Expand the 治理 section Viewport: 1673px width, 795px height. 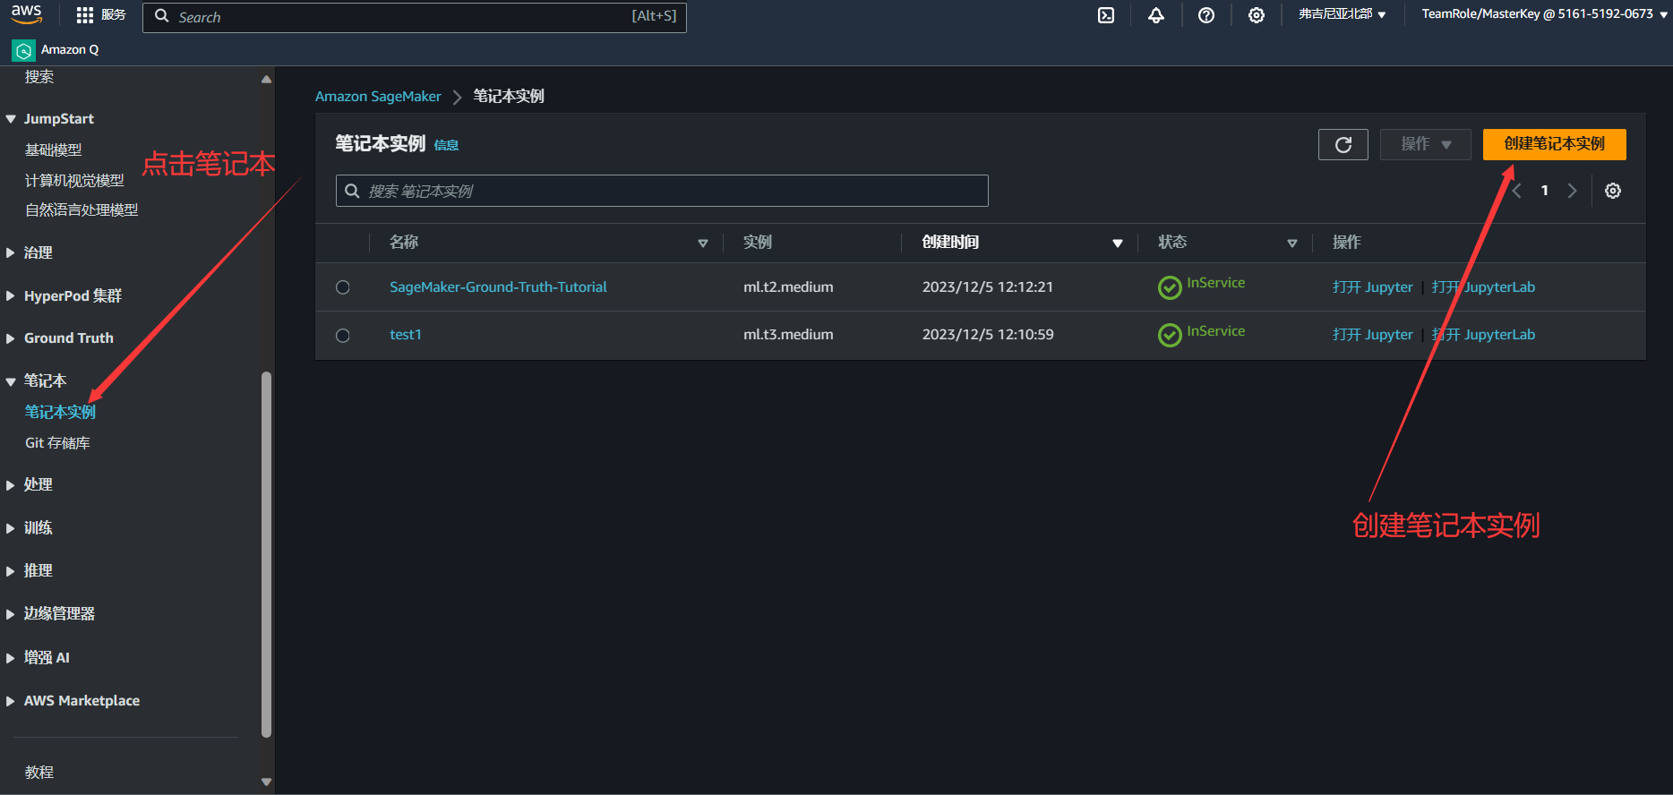tap(11, 253)
